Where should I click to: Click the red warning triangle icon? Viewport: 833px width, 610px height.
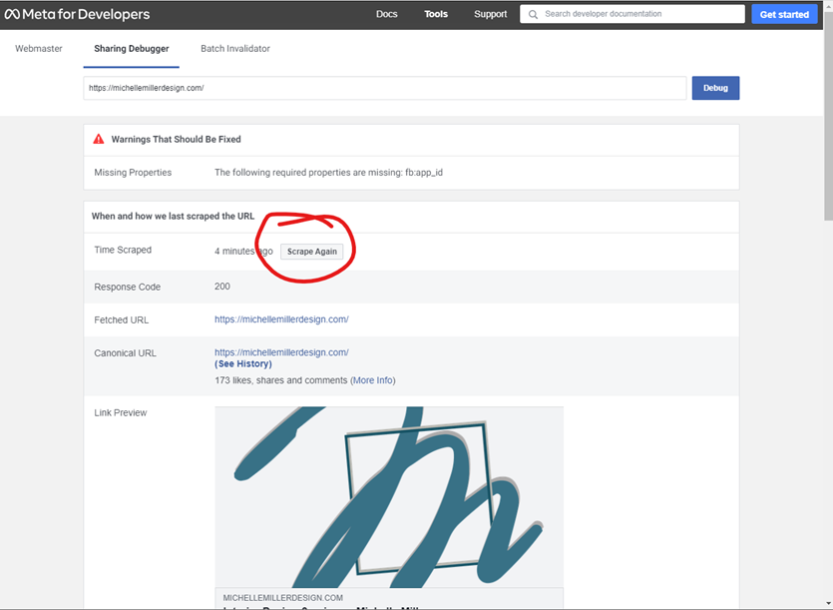click(x=99, y=139)
